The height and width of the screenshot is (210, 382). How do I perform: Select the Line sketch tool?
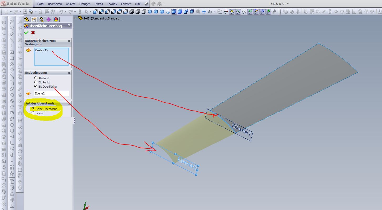click(12, 40)
